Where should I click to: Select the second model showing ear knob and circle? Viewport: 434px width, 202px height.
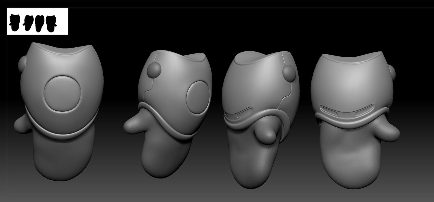[168, 114]
